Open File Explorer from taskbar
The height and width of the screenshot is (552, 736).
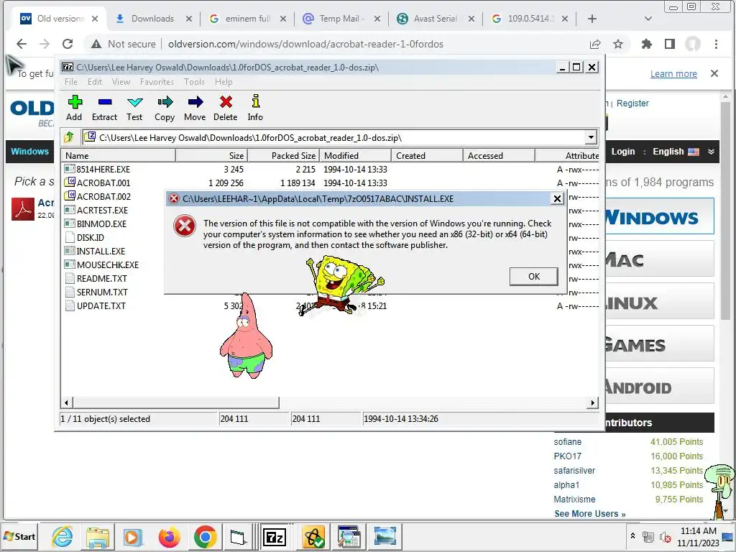[x=98, y=536]
